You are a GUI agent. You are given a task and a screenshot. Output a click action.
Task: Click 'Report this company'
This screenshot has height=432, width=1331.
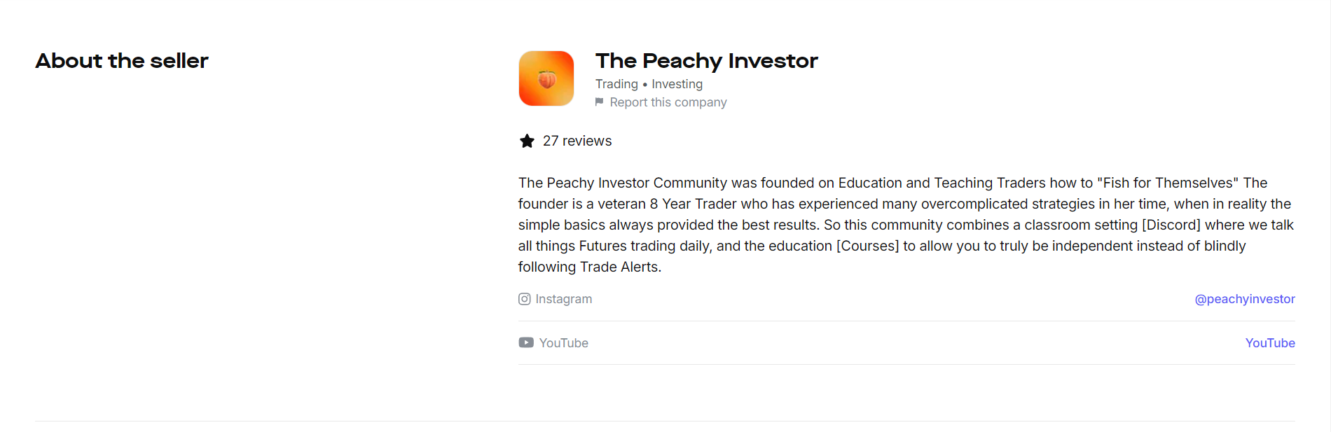pyautogui.click(x=668, y=102)
